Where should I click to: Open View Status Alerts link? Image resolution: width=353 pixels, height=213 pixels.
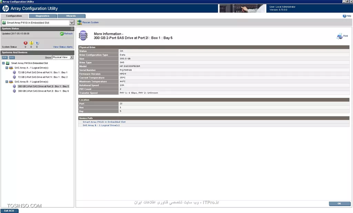63,47
